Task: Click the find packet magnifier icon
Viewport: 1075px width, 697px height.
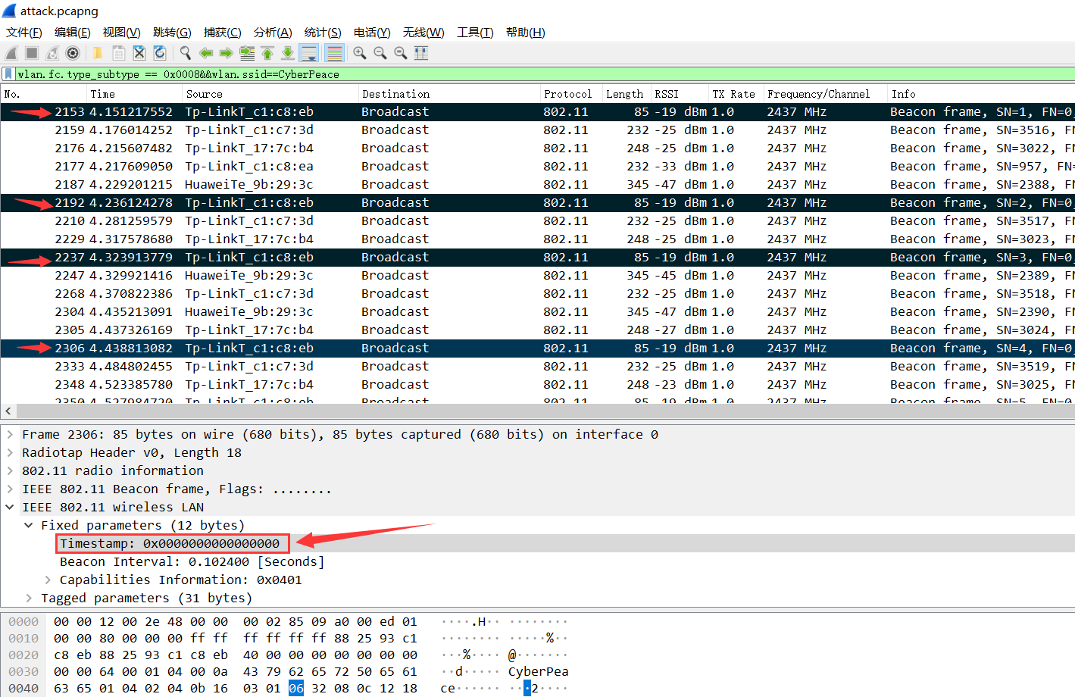Action: tap(185, 53)
